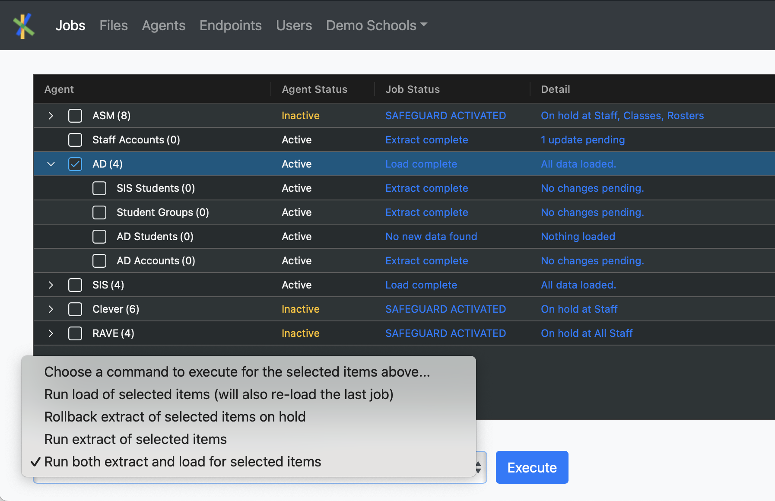Screen dimensions: 775x501
Task: Click the Agent Status column header
Action: click(314, 89)
